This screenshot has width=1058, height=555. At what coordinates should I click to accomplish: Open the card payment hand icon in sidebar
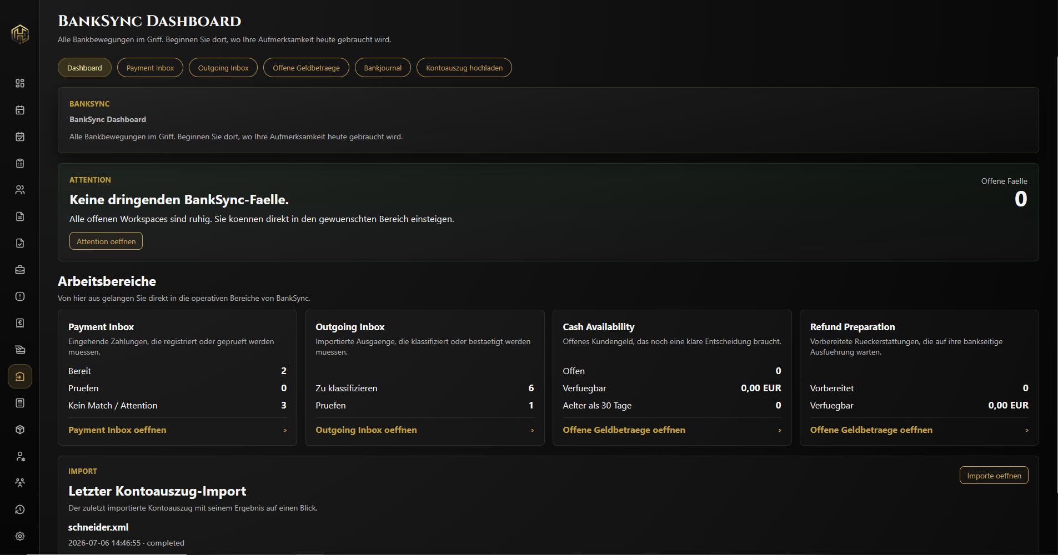click(20, 350)
